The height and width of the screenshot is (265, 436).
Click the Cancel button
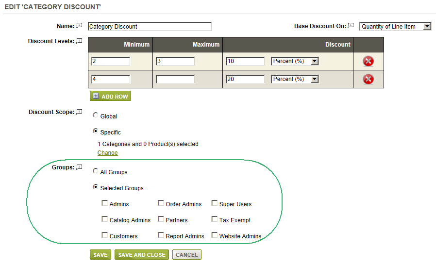click(x=187, y=255)
